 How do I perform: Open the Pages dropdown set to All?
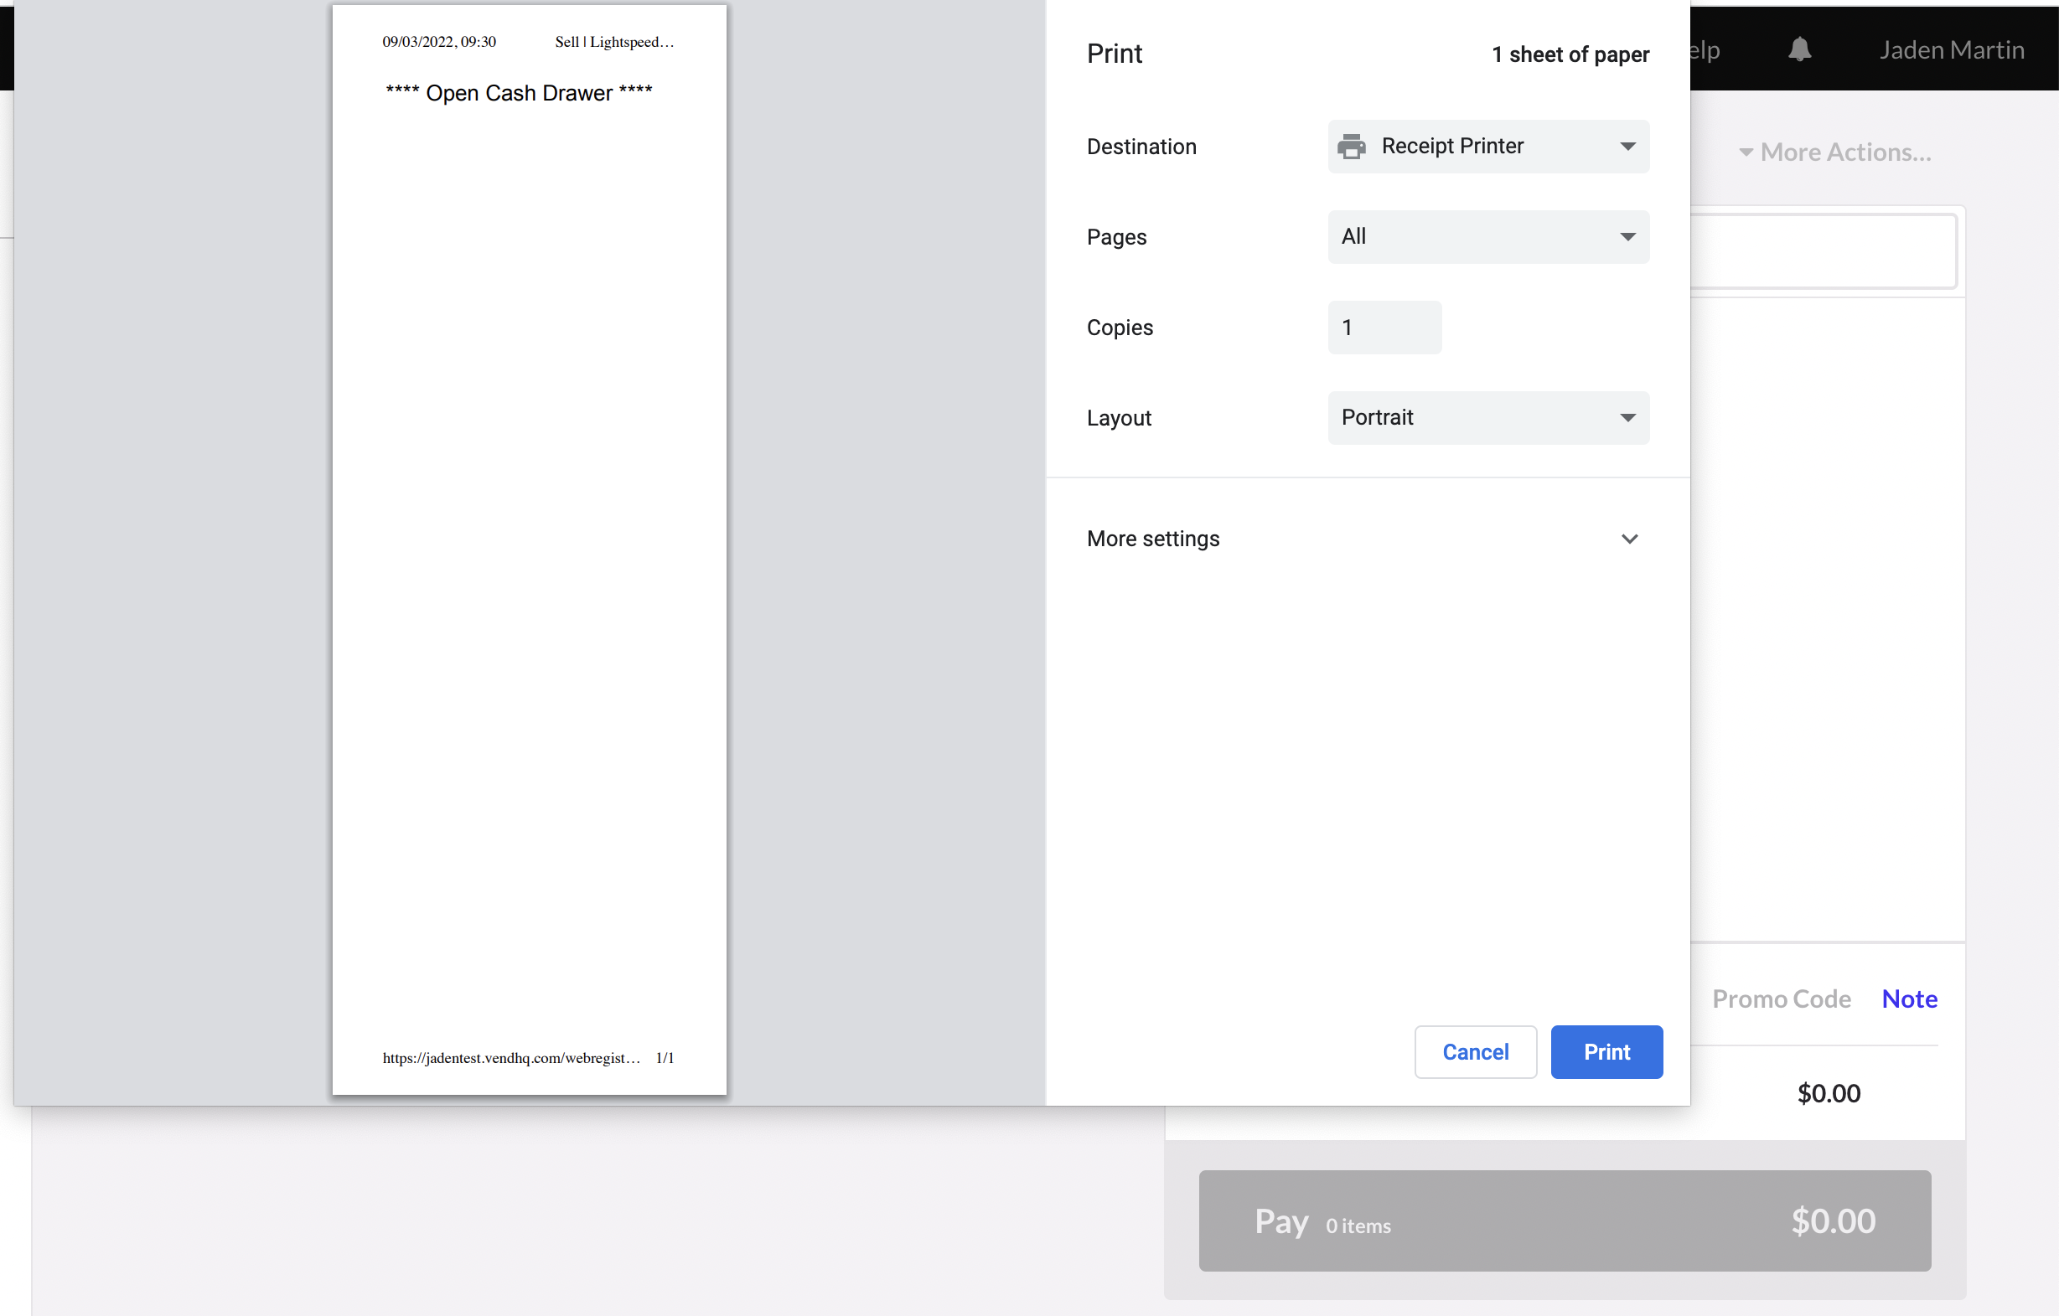coord(1487,237)
